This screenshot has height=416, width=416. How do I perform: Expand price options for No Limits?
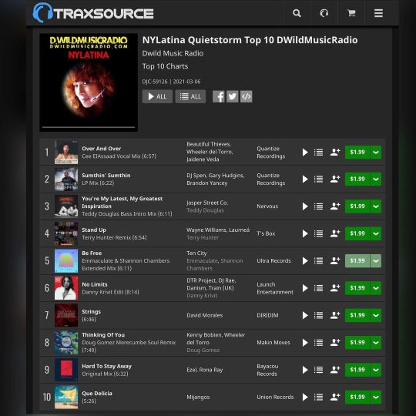pyautogui.click(x=376, y=288)
